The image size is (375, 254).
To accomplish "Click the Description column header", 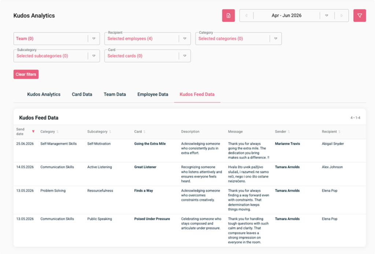I will coord(190,132).
